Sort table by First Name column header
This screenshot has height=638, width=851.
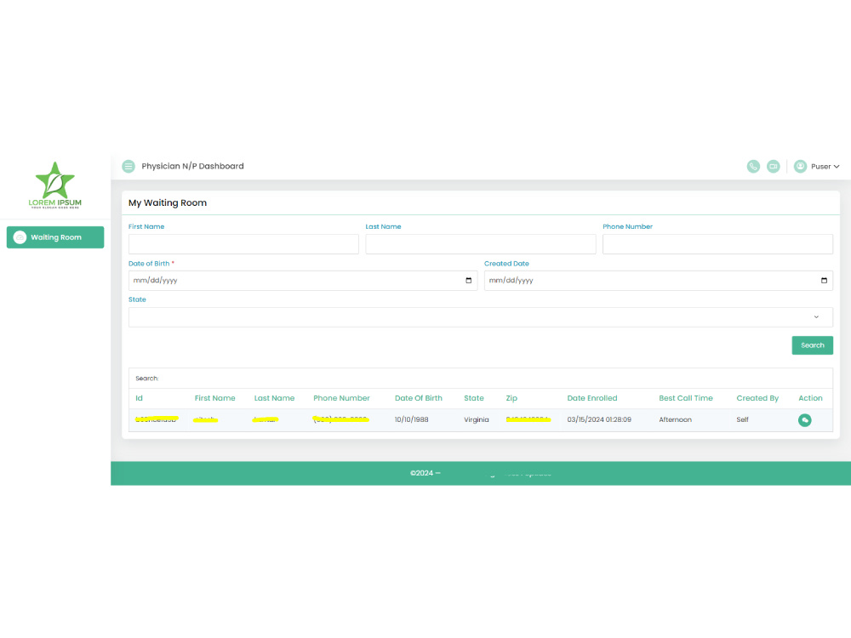coord(215,398)
